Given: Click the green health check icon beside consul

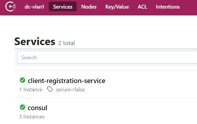Looking at the screenshot, I should [23, 107].
